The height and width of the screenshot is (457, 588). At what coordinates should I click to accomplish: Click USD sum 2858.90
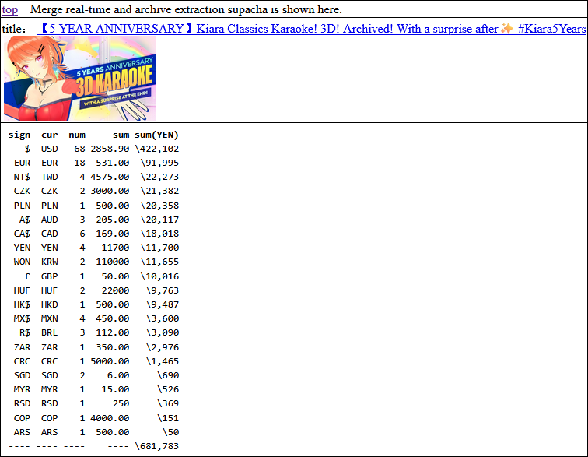(110, 149)
